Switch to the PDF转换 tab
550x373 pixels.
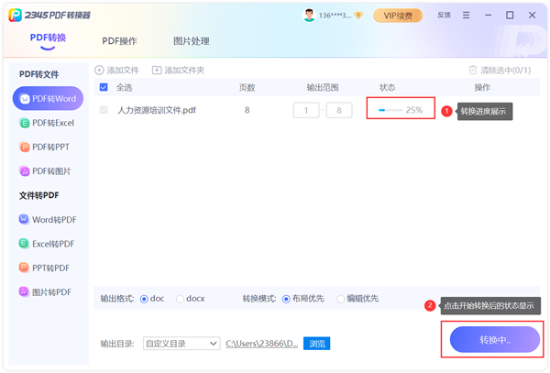[x=48, y=38]
